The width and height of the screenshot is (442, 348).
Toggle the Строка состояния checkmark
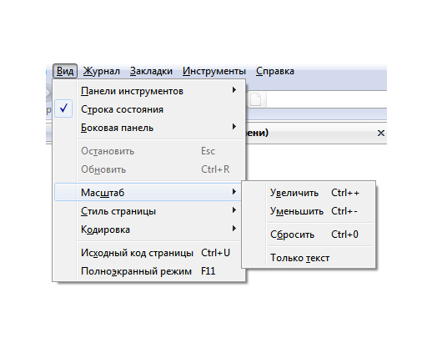[63, 108]
